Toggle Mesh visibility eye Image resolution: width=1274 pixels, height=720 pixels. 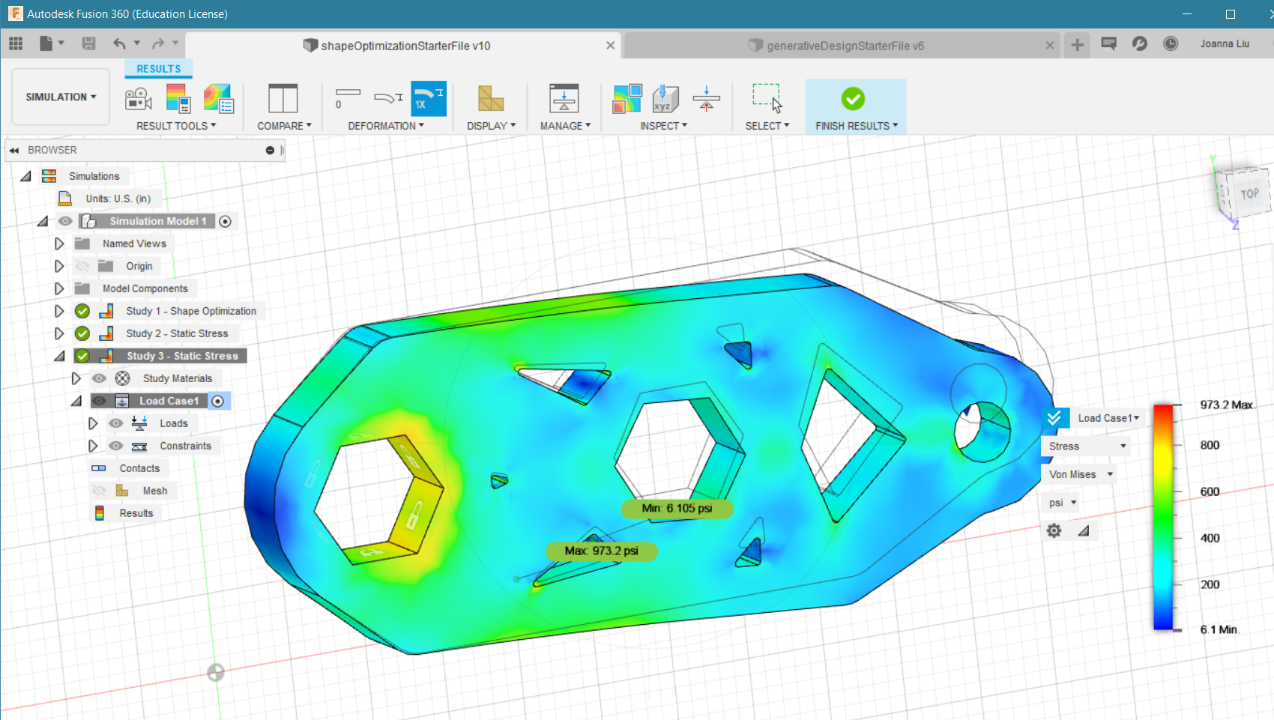click(99, 491)
